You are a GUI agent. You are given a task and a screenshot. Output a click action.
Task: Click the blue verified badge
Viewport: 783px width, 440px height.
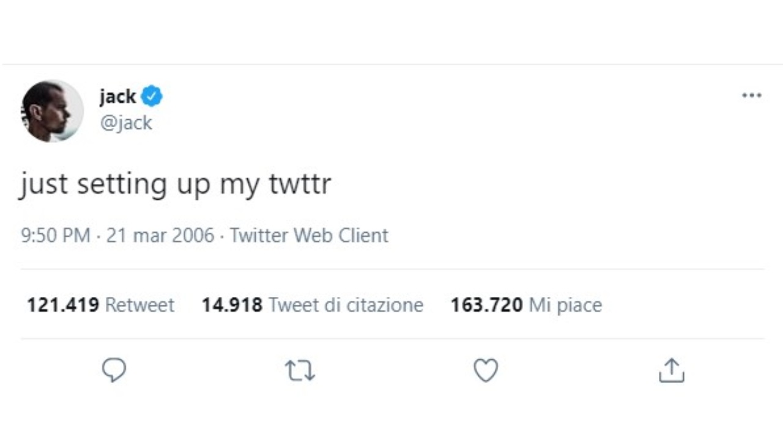click(152, 97)
